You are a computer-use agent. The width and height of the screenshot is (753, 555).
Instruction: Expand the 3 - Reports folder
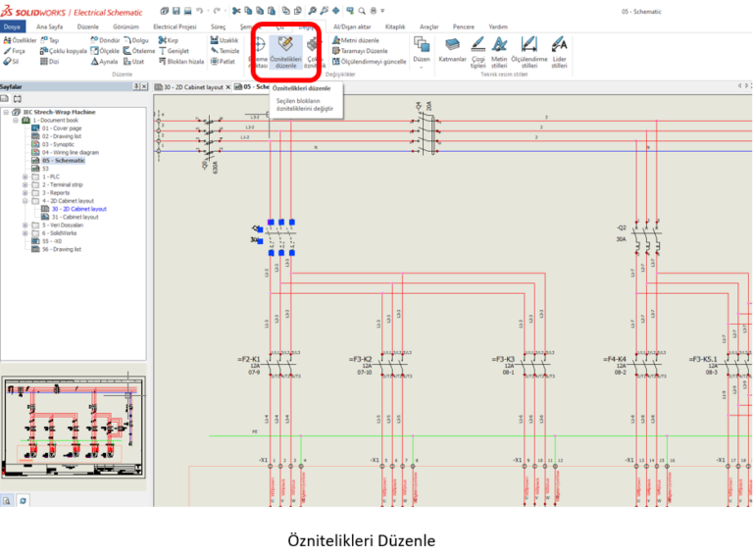coord(25,193)
